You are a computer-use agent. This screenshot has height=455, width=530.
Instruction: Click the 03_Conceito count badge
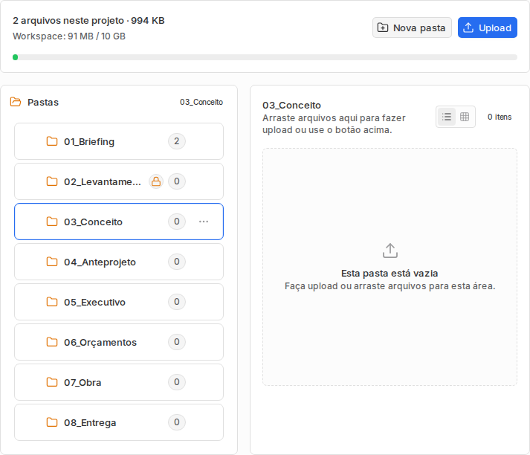click(x=177, y=222)
